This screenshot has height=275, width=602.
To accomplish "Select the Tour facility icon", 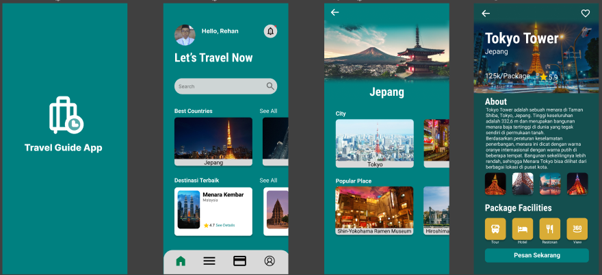I will [495, 228].
